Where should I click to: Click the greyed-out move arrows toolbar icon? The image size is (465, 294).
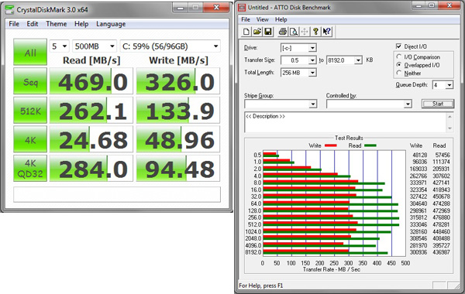[x=305, y=32]
